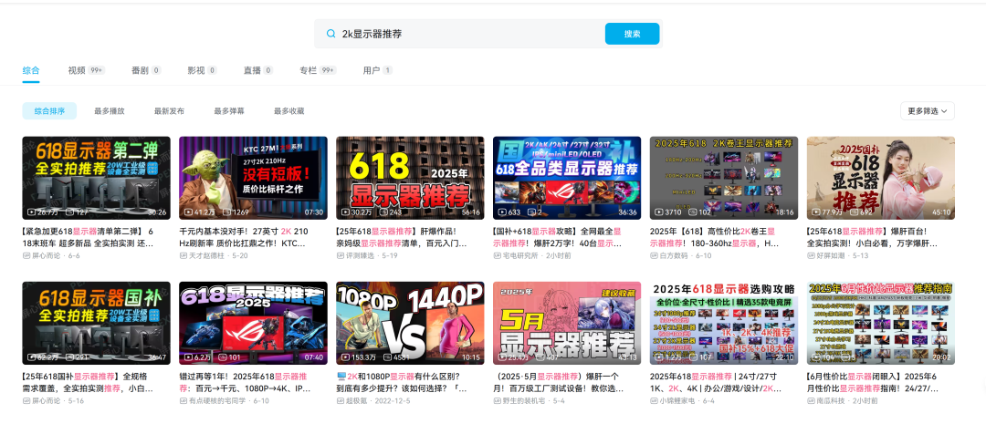
Task: Open the 专栏 tab
Action: tap(308, 70)
